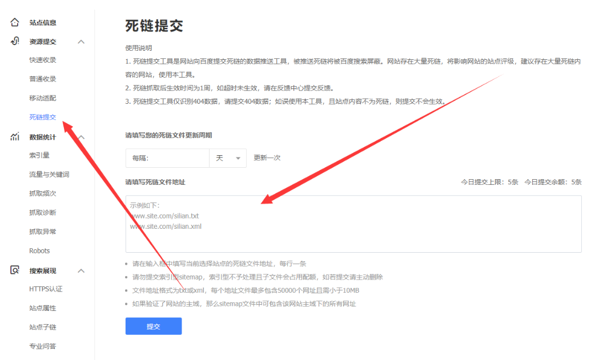Select the highlighted 死链提交 item

pyautogui.click(x=43, y=117)
